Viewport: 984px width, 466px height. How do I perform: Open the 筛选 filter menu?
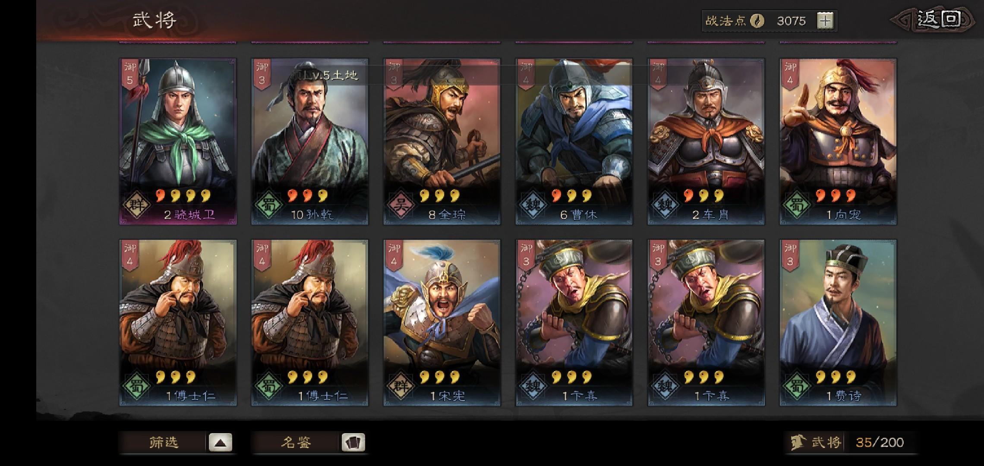[164, 442]
